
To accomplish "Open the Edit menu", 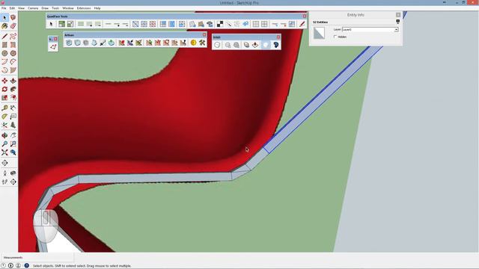I will 12,8.
